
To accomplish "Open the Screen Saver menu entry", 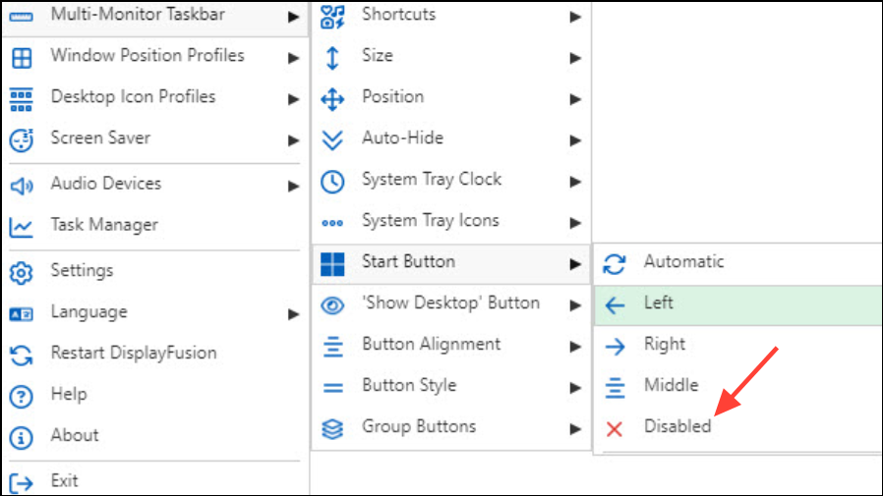I will (x=100, y=138).
